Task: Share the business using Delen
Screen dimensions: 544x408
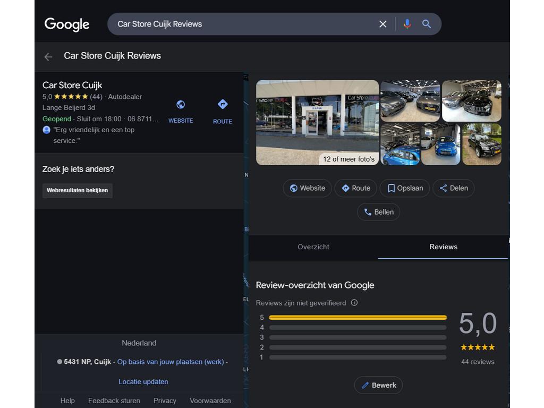Action: tap(454, 188)
